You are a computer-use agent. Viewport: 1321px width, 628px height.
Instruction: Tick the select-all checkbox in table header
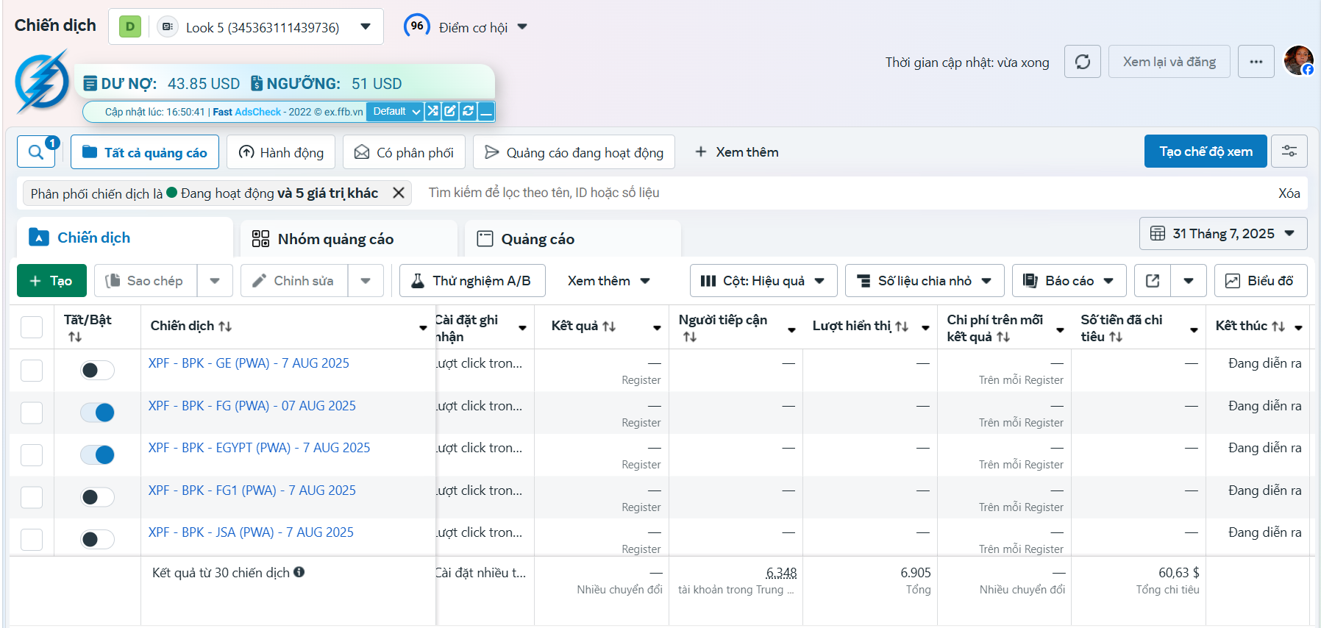[x=32, y=327]
